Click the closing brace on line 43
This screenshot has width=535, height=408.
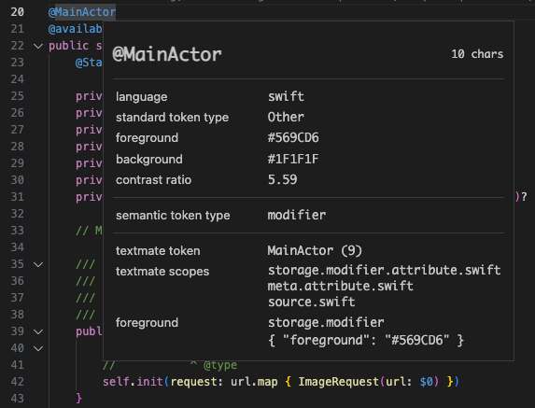coord(78,399)
